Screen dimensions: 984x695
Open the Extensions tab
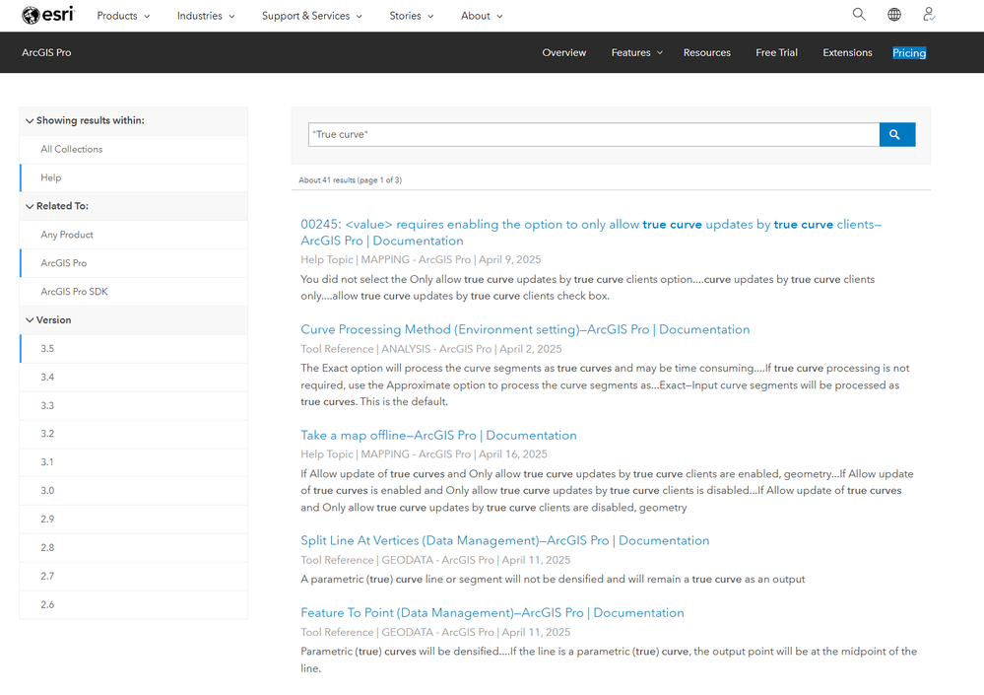847,52
